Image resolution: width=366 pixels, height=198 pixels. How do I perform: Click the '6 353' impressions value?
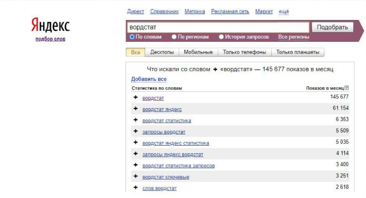coord(342,119)
